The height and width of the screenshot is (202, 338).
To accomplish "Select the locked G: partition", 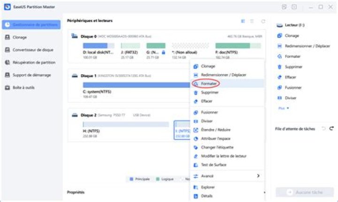I will pos(156,51).
